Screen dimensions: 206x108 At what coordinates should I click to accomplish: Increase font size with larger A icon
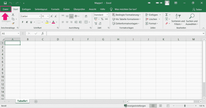click(51, 16)
